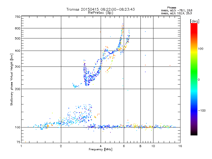Image resolution: width=212 pixels, height=159 pixels.
Task: Click the y-axis tick label '500'
Action: 17,38
